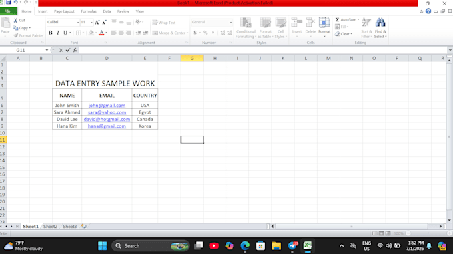Click the Cancel X in formula bar
This screenshot has height=254, width=453.
(61, 50)
